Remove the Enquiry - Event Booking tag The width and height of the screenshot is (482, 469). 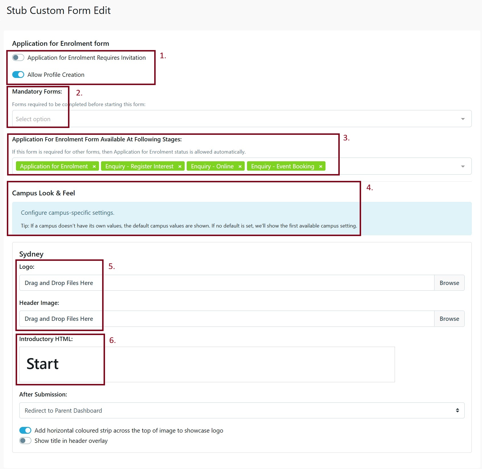point(321,166)
